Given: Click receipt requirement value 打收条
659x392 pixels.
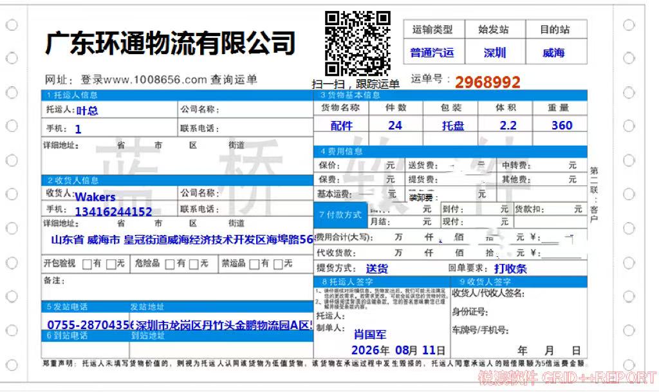Looking at the screenshot, I should pyautogui.click(x=510, y=269).
